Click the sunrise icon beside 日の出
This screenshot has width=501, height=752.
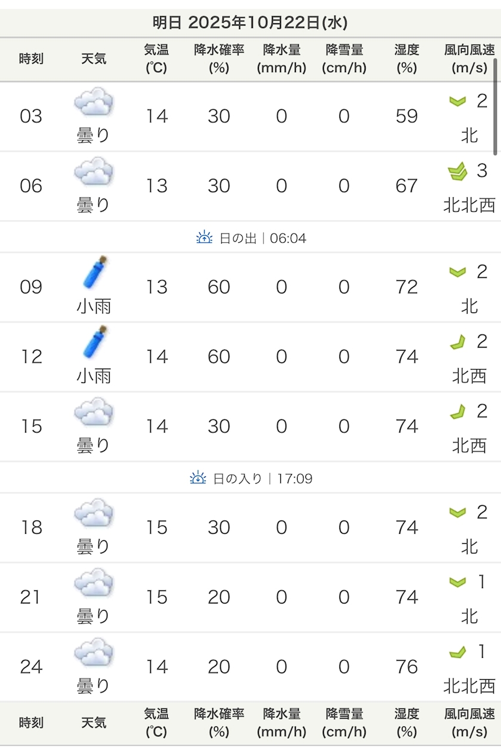click(204, 238)
